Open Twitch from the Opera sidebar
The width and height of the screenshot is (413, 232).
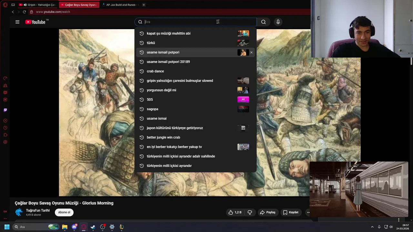click(5, 110)
